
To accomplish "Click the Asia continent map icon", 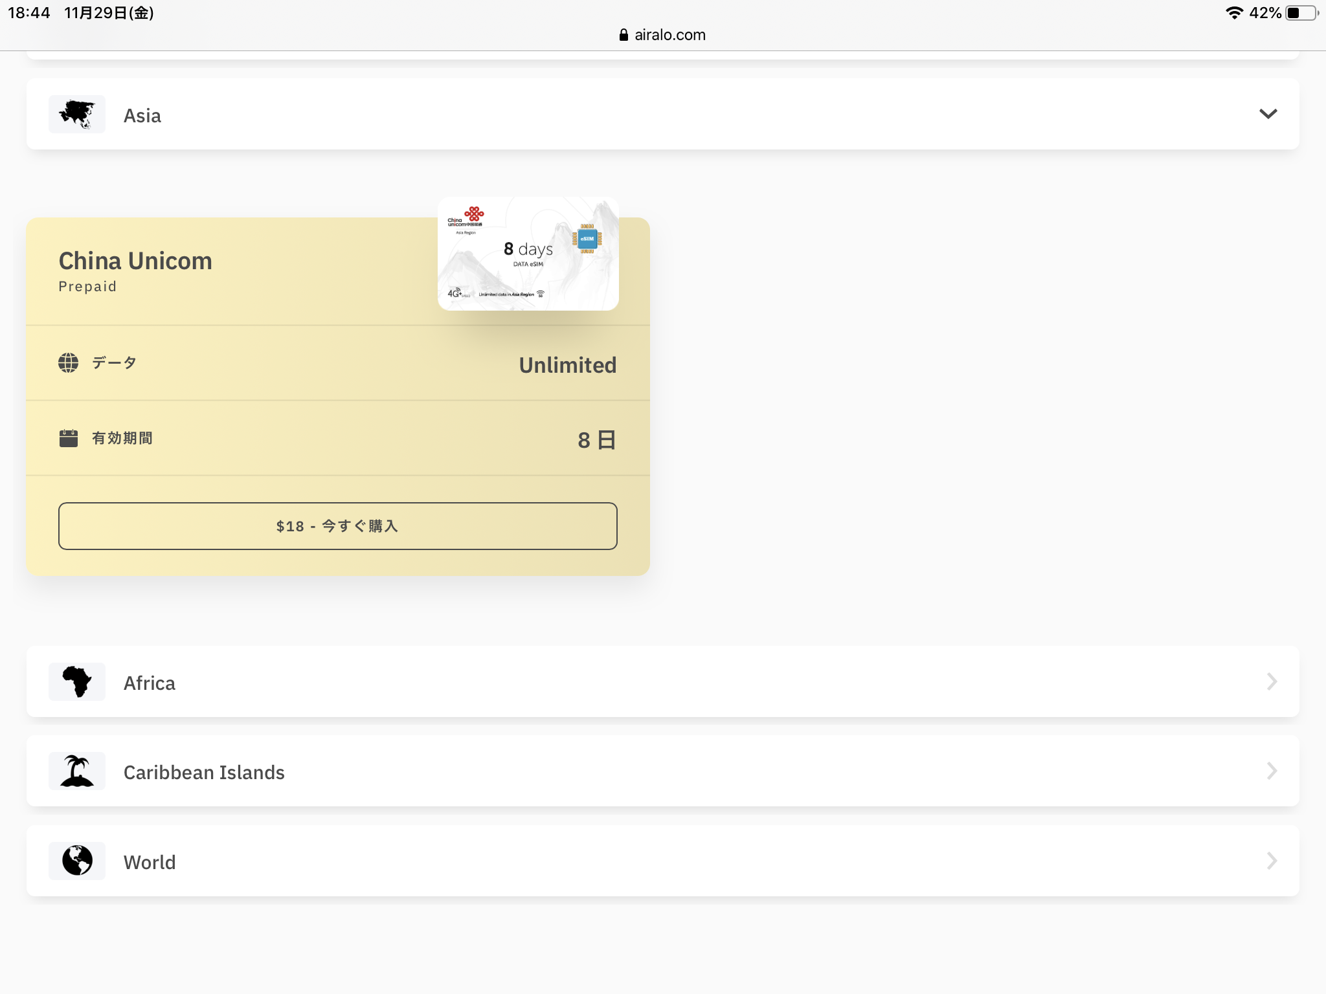I will coord(77,115).
